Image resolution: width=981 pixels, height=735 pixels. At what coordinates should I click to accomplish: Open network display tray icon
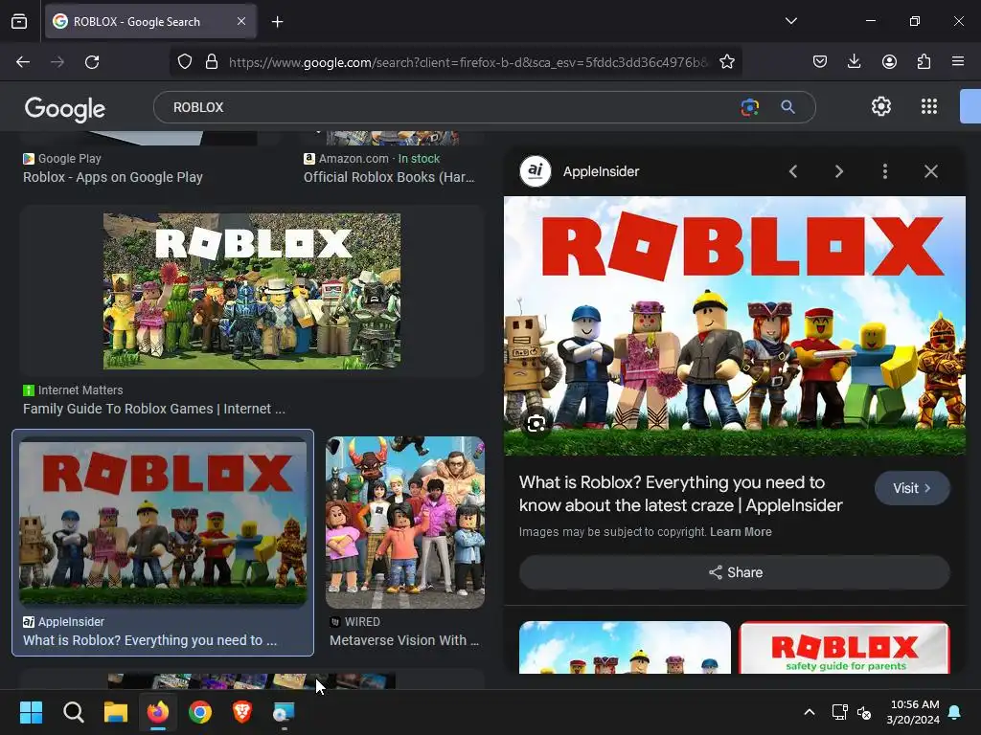[839, 712]
